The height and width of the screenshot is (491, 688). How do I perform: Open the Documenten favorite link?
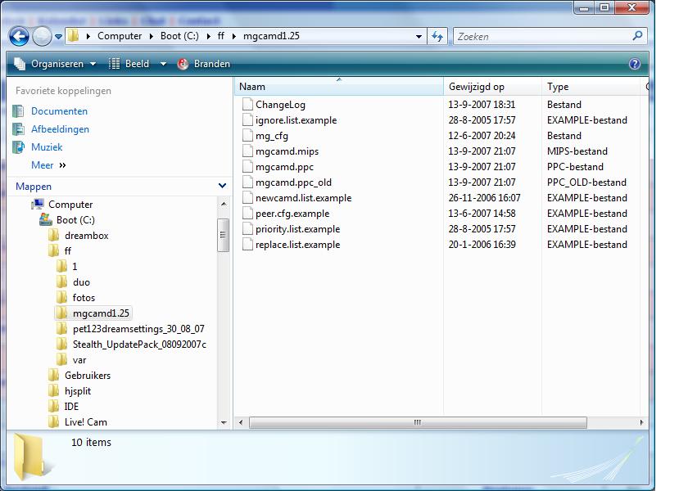pos(59,111)
